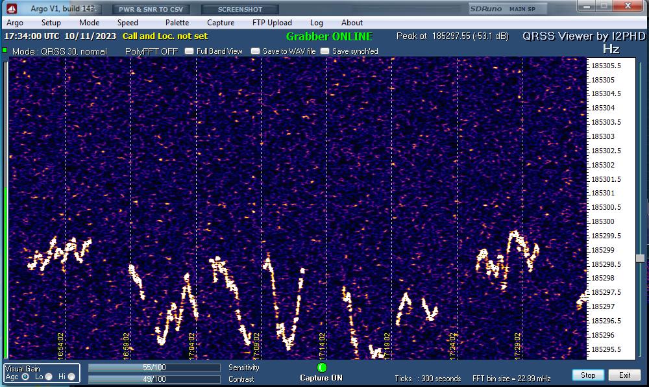Open the Capture menu
The image size is (649, 387).
coord(221,23)
